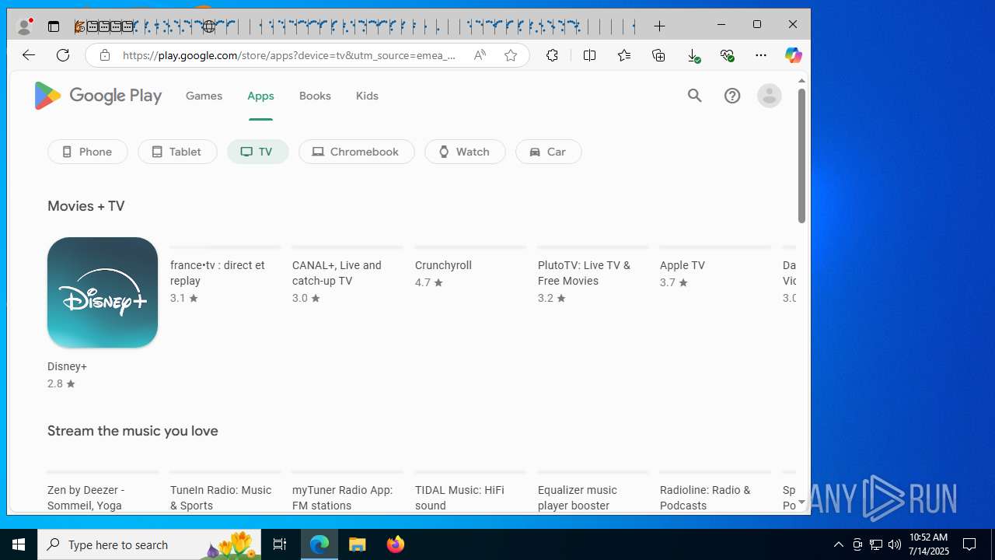995x560 pixels.
Task: Click the Google Play logo
Action: coord(98,96)
